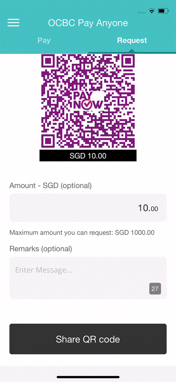
Task: Focus the Amount SGD input field
Action: click(x=88, y=208)
